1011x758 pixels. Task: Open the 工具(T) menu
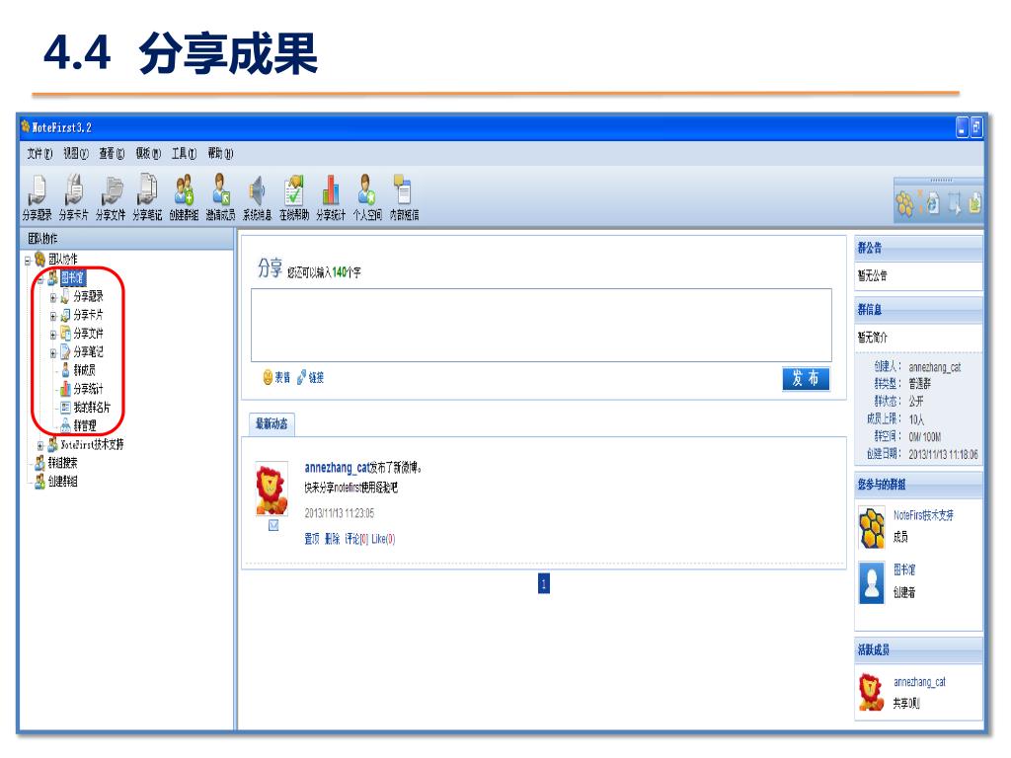[184, 153]
